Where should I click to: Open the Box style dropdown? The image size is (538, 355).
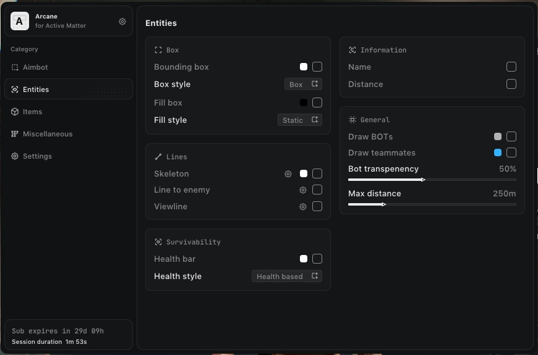coord(303,85)
